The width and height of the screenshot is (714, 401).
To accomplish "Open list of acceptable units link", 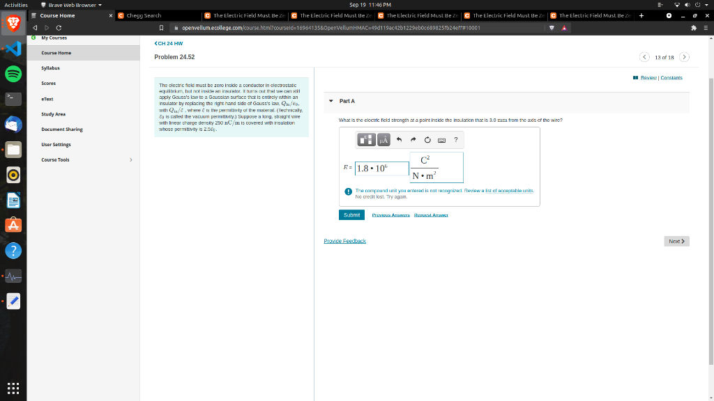I will coord(510,191).
